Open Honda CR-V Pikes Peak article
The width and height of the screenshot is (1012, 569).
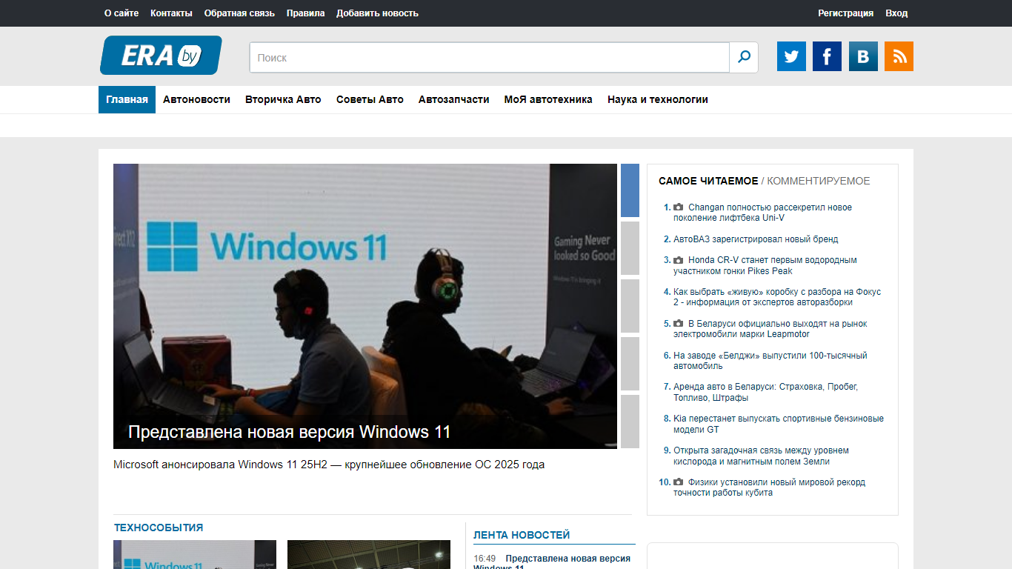pos(765,265)
